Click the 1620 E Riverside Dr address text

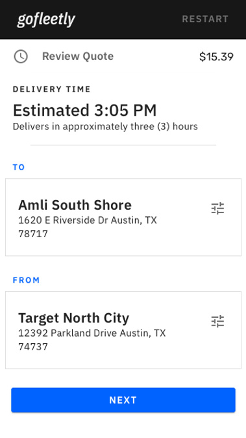click(x=88, y=220)
